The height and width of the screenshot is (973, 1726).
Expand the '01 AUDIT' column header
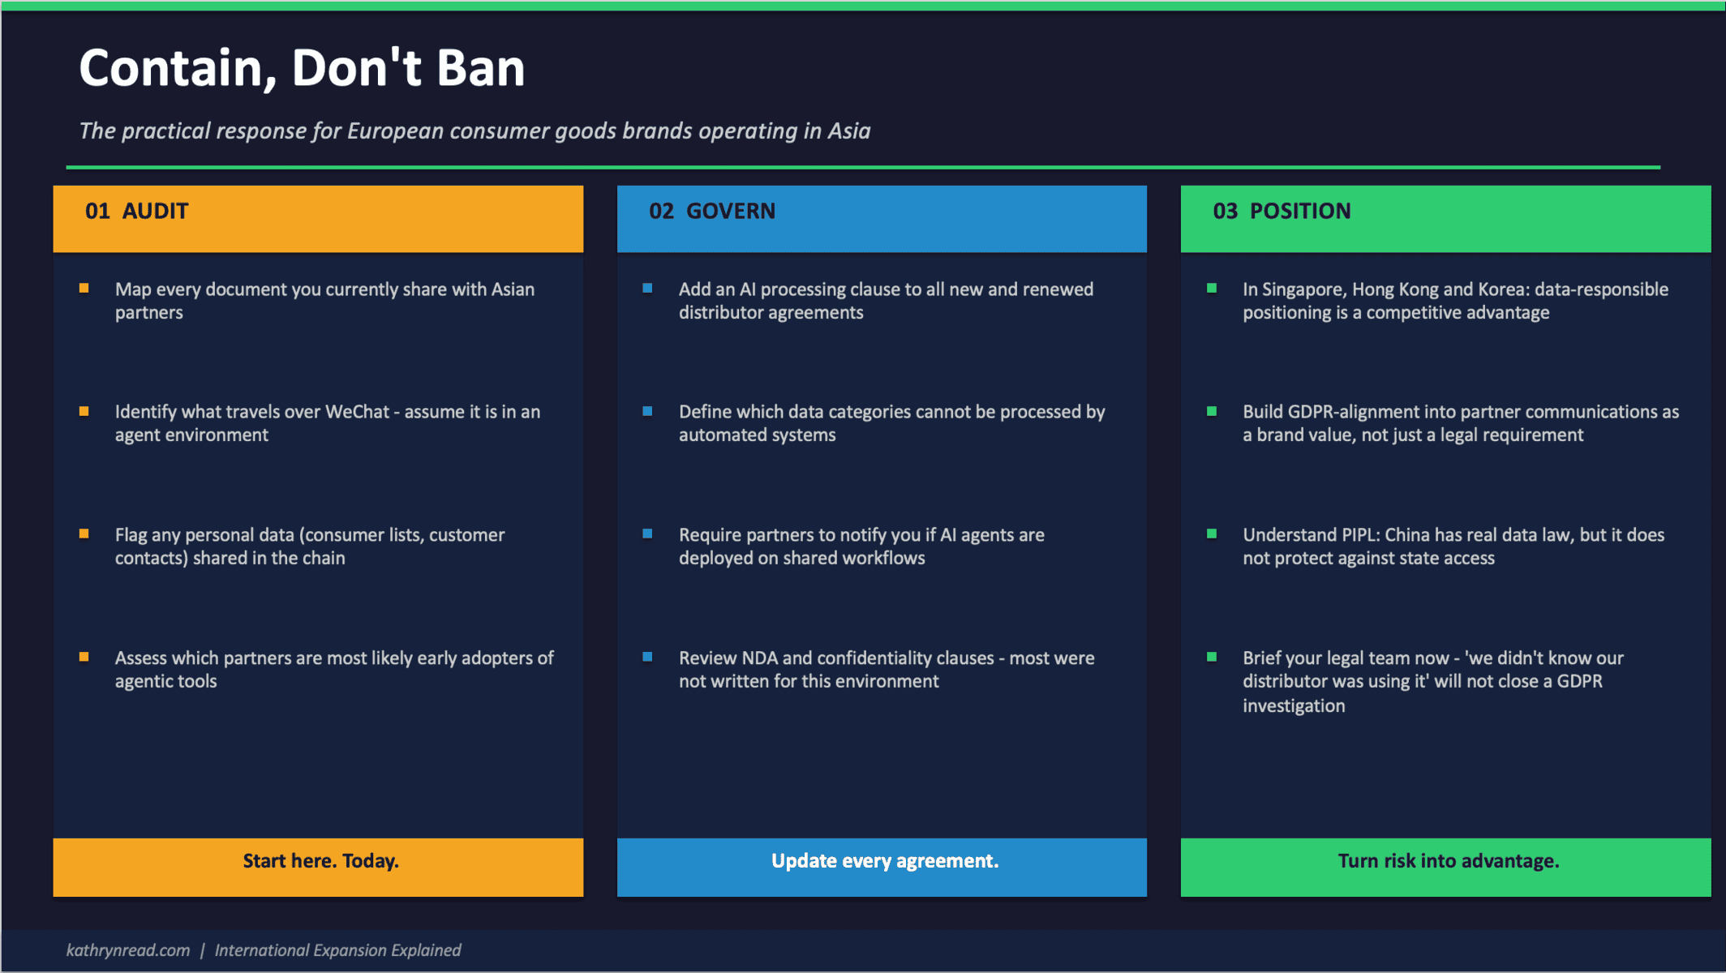coord(318,217)
